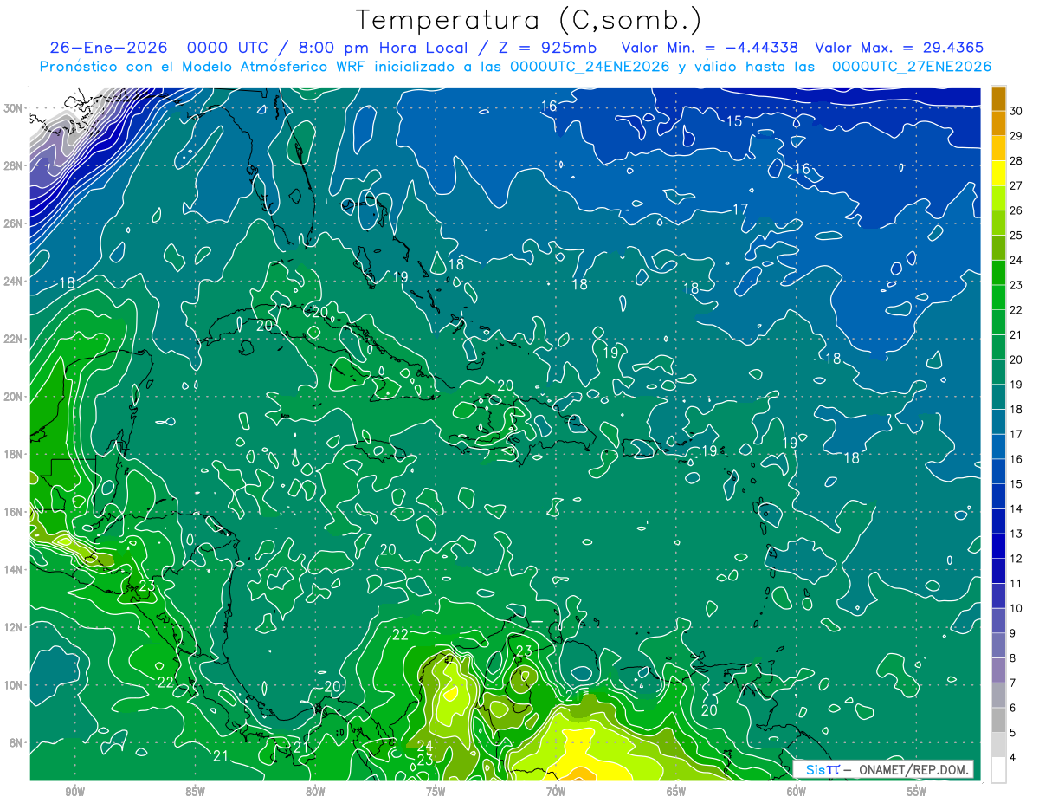1039x803 pixels.
Task: Click the "Valor Max. = 29.4365" readout
Action: pyautogui.click(x=900, y=48)
